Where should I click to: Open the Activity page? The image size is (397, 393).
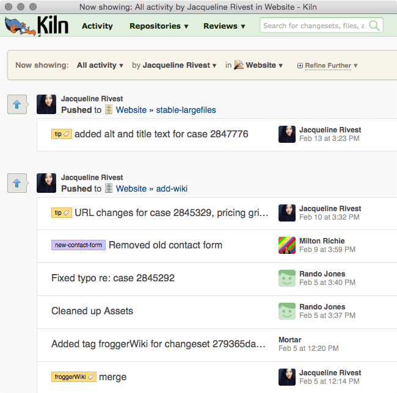click(x=97, y=26)
